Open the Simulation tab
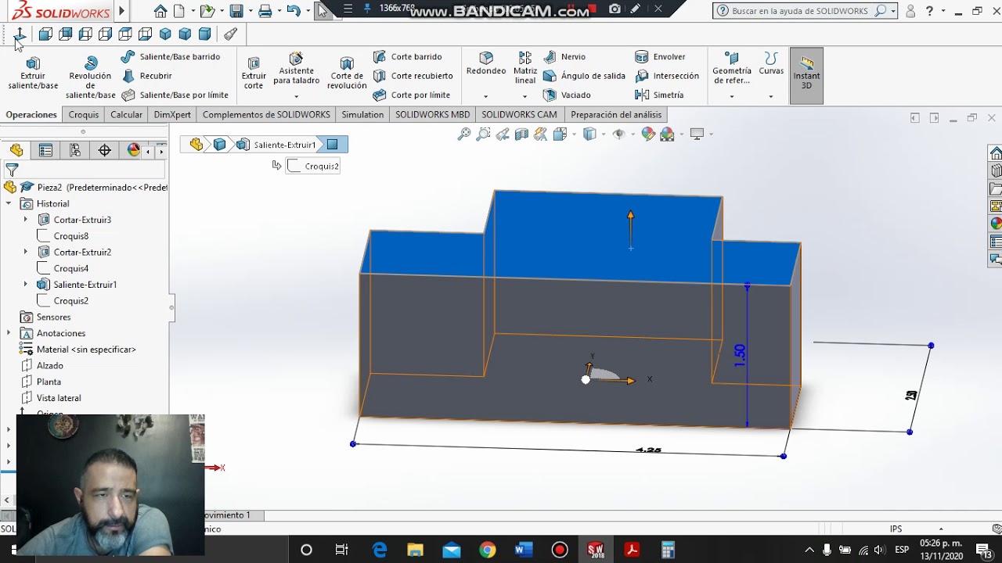This screenshot has height=563, width=1002. [x=362, y=114]
